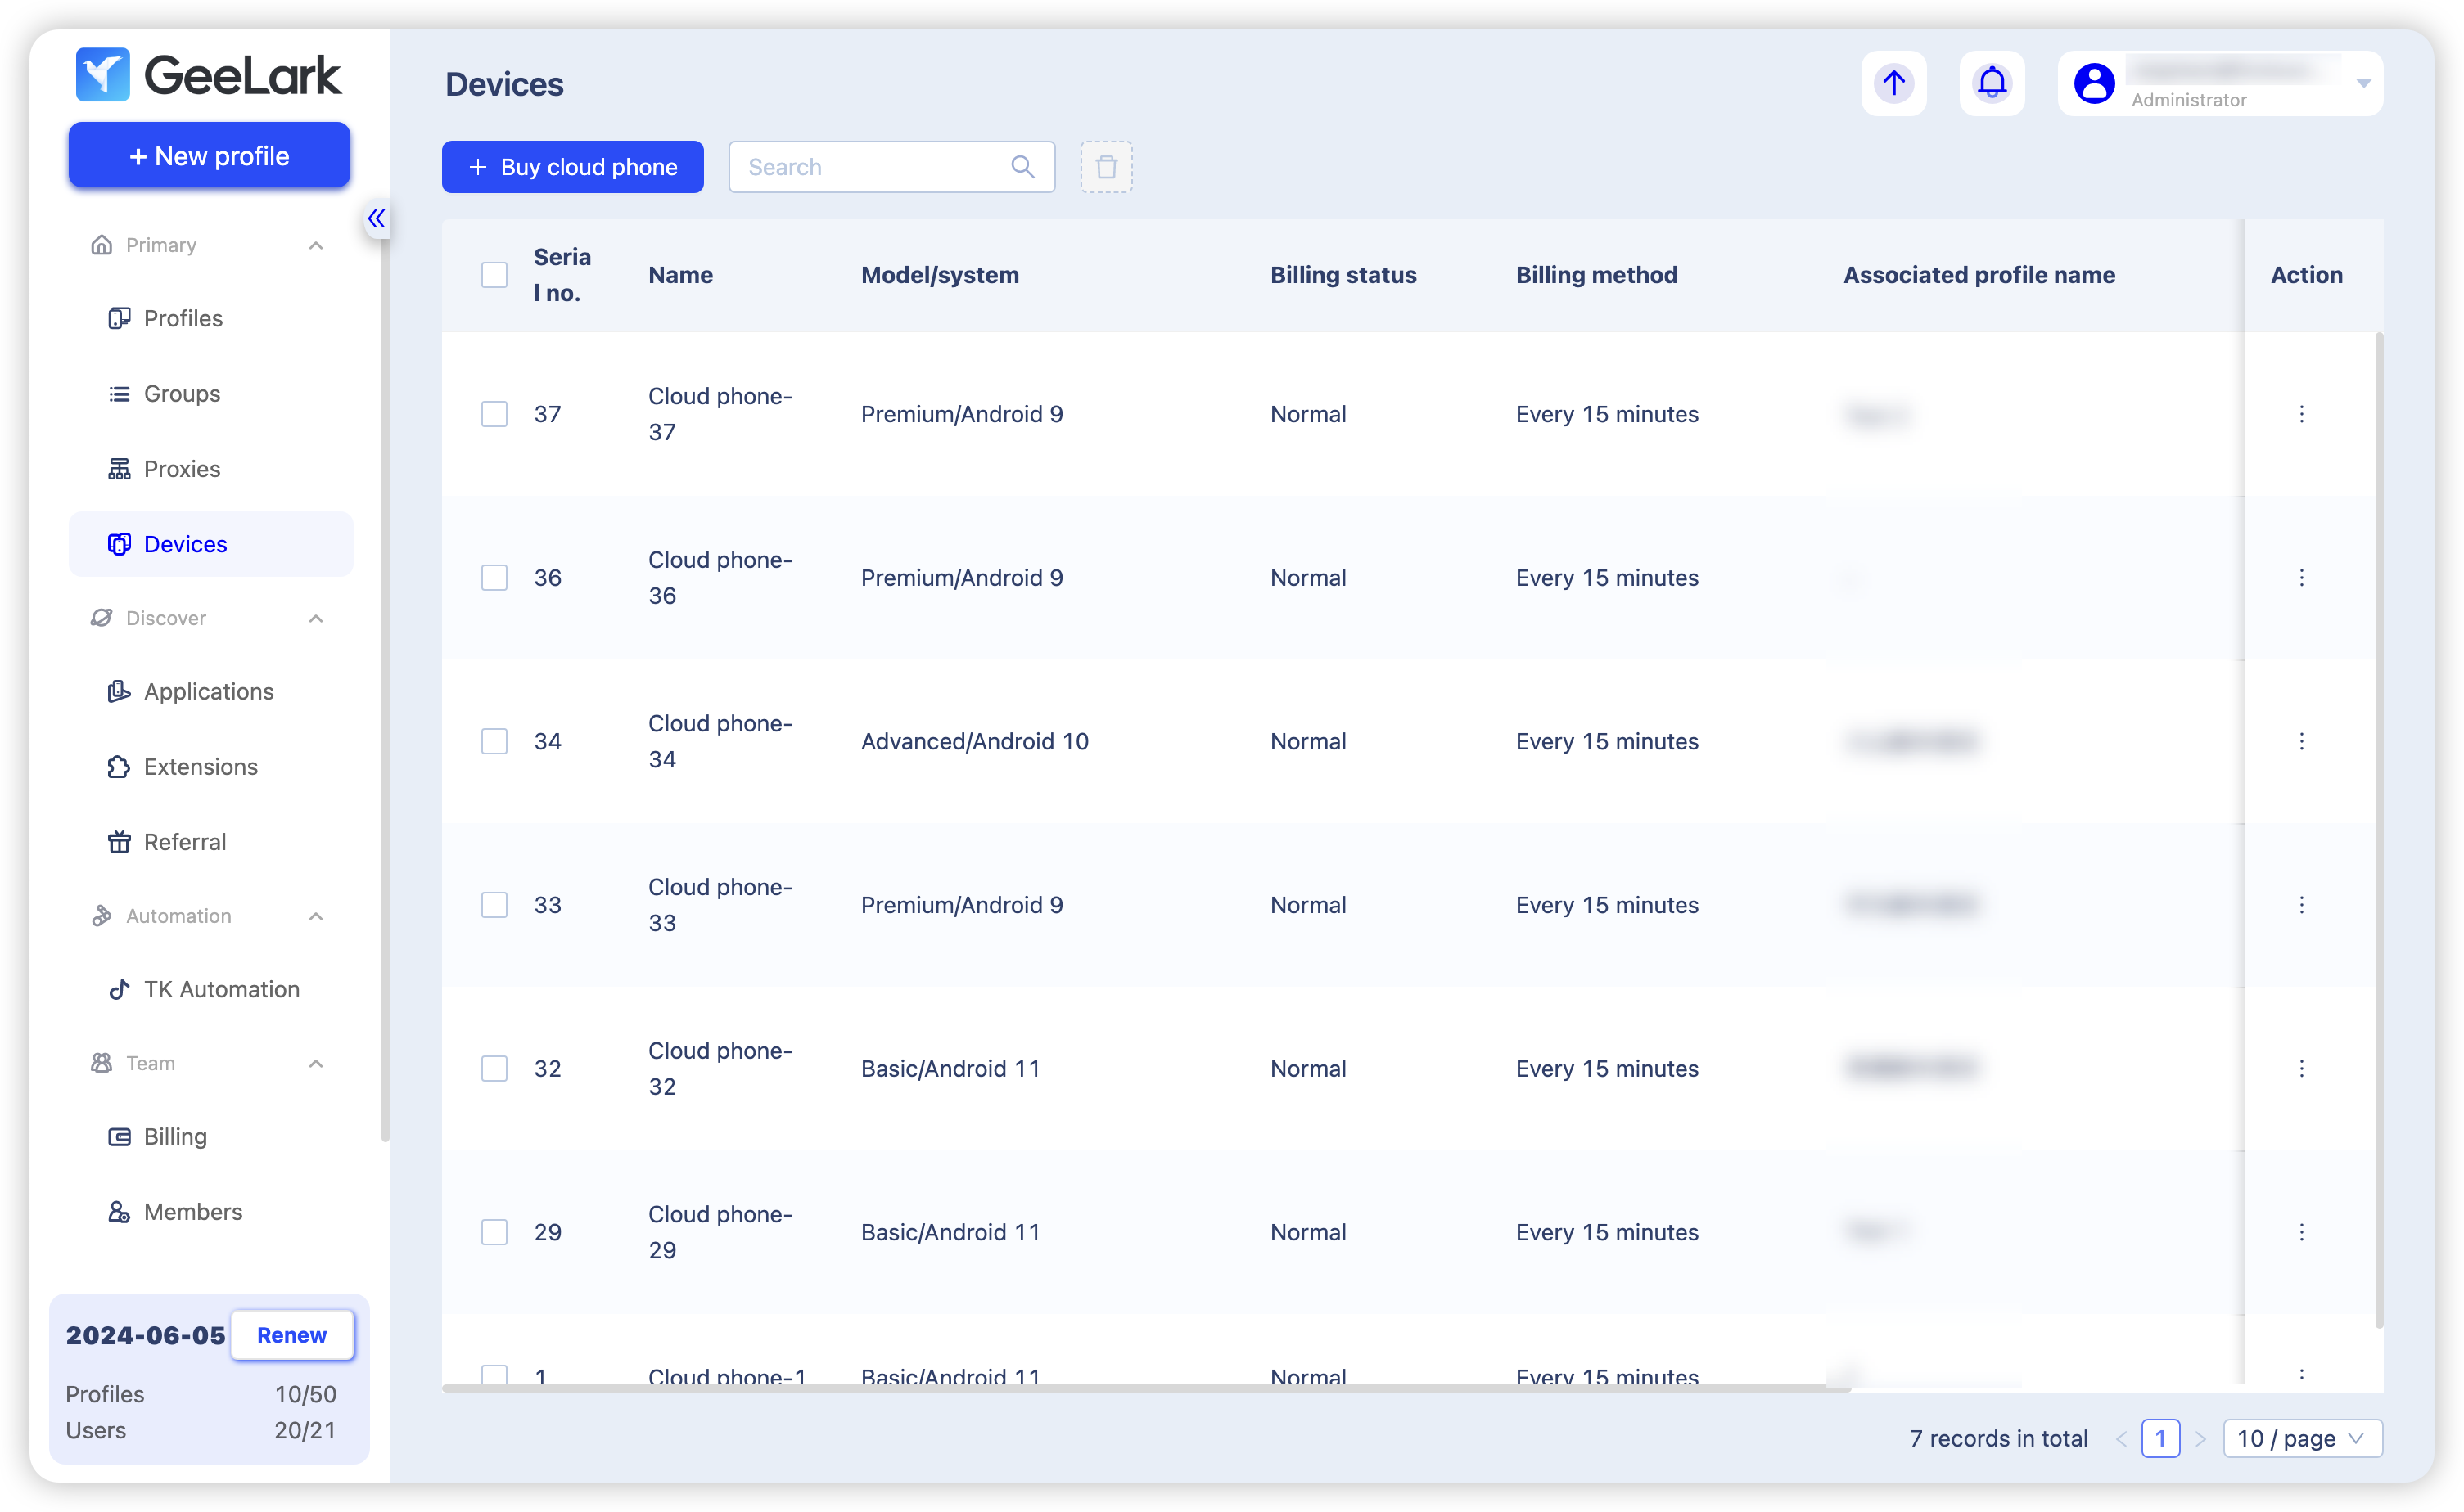Check the box for serial 37
2464x1512 pixels.
click(x=494, y=414)
